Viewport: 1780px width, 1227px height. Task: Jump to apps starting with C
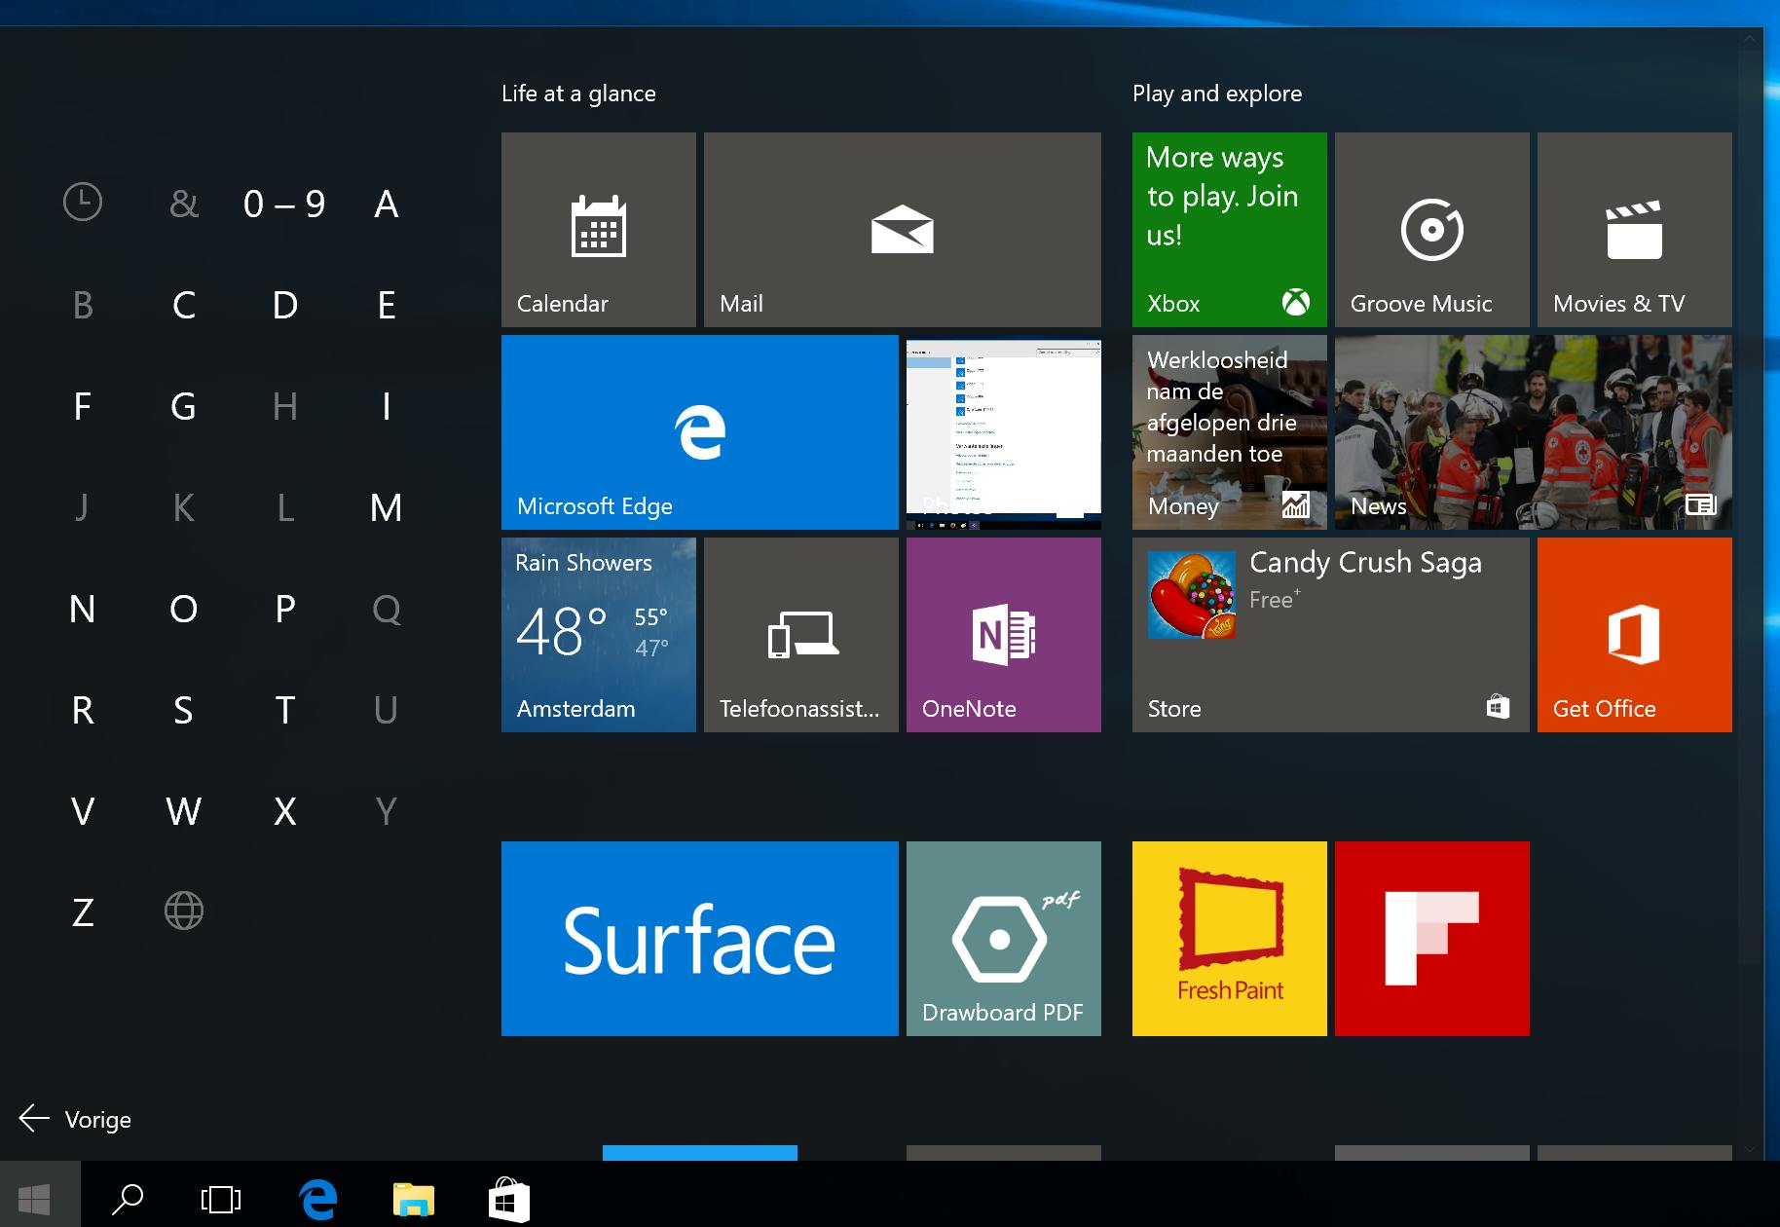[184, 305]
